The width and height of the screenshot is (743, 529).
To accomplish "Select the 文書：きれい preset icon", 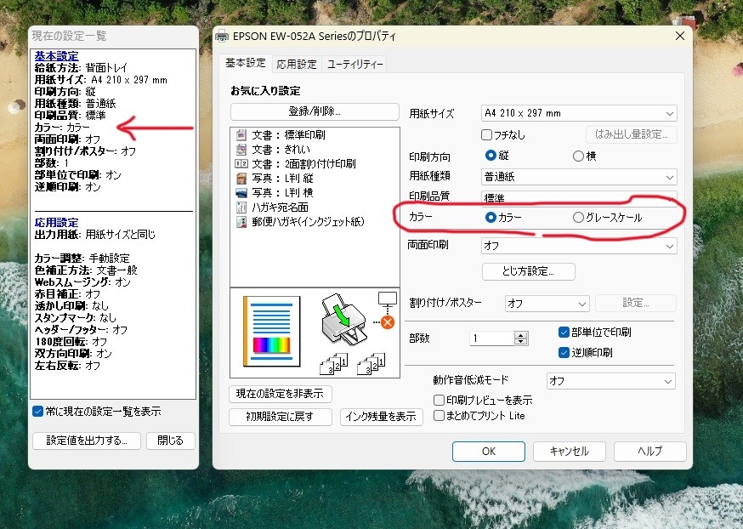I will [241, 150].
